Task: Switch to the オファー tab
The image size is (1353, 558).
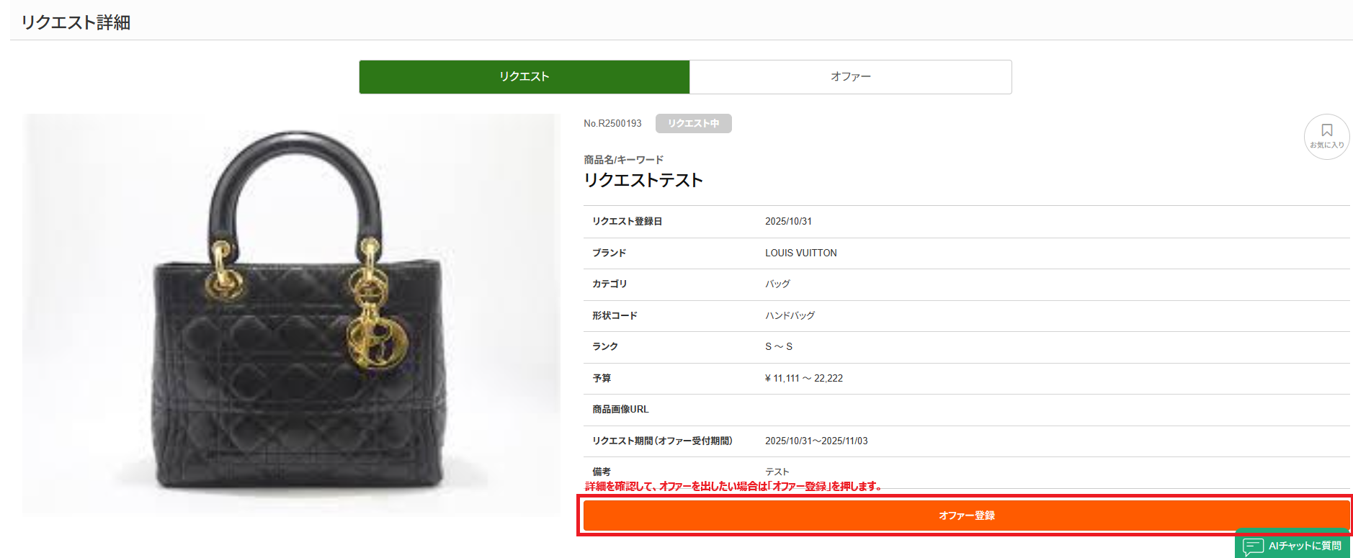Action: pyautogui.click(x=851, y=77)
